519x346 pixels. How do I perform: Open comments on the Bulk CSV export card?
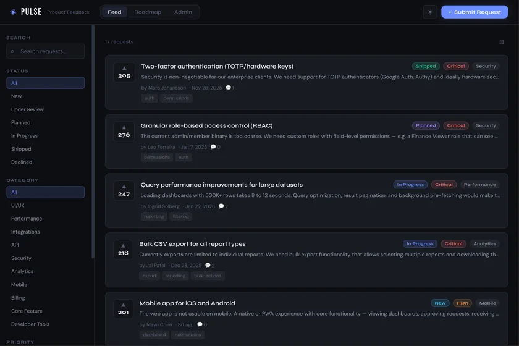click(210, 266)
